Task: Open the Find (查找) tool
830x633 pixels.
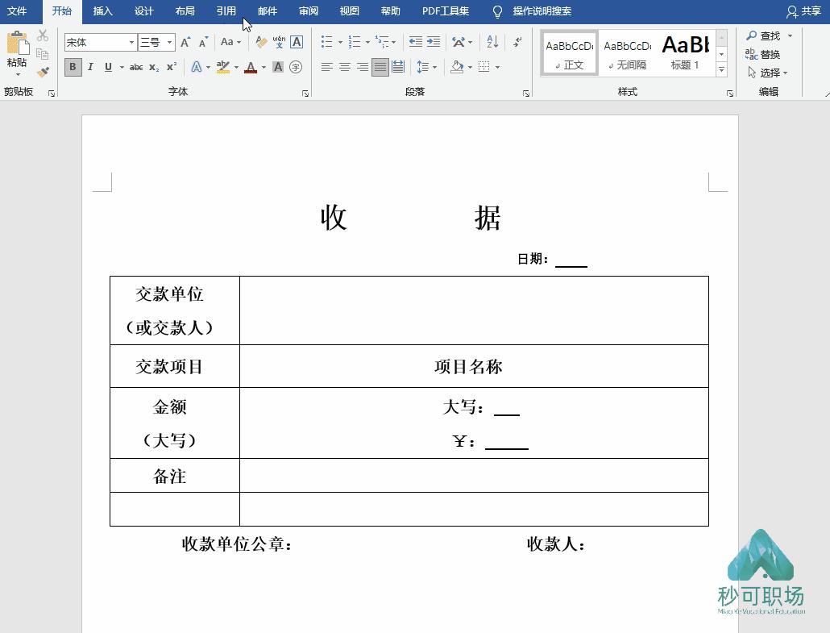Action: 764,35
